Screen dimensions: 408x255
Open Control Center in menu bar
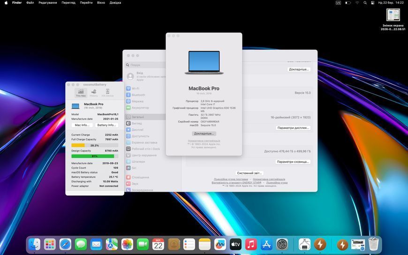373,3
